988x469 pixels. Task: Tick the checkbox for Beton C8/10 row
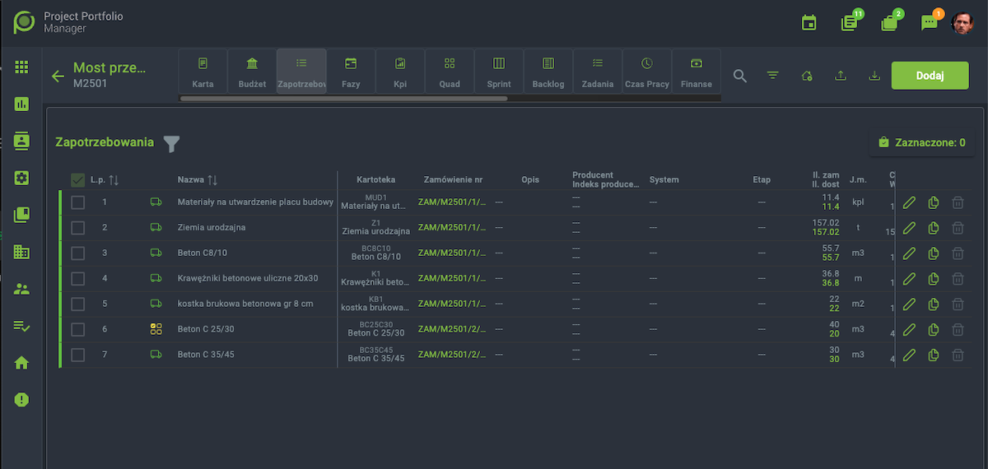pos(77,253)
